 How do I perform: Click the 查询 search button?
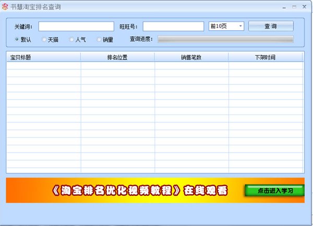point(271,26)
